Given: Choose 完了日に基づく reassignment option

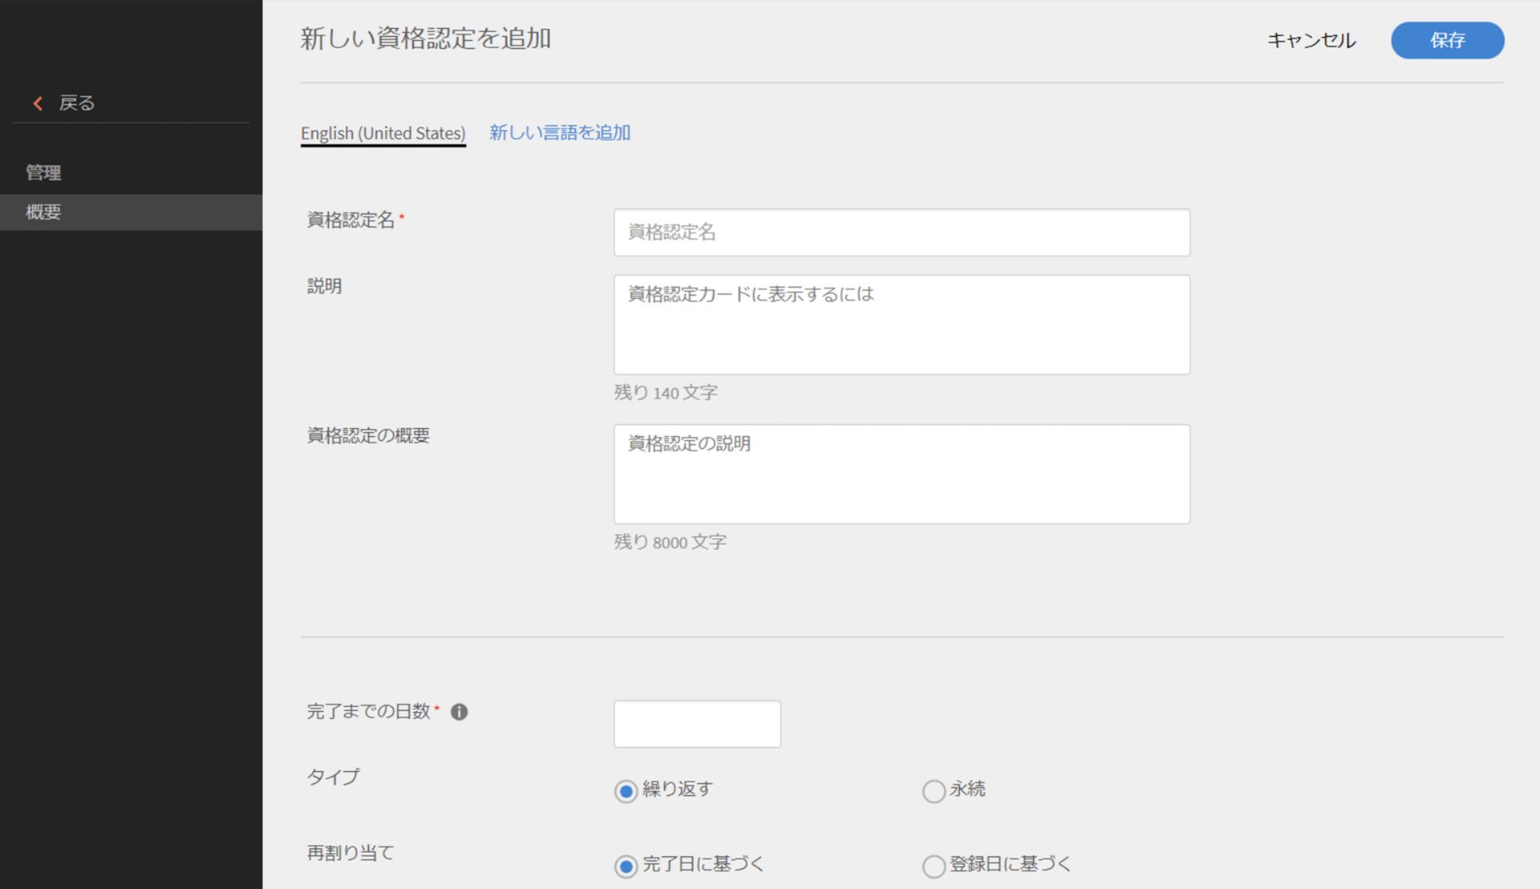Looking at the screenshot, I should 626,867.
